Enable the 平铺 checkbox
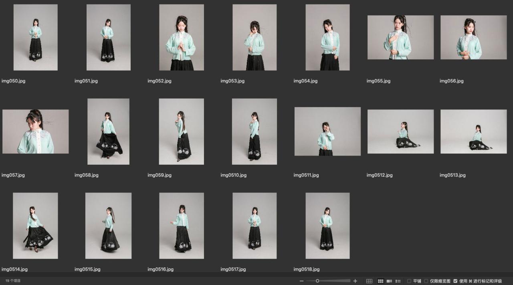Screen dimensions: 513x285 (x=409, y=281)
